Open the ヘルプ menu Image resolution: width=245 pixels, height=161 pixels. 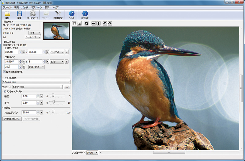[55, 7]
